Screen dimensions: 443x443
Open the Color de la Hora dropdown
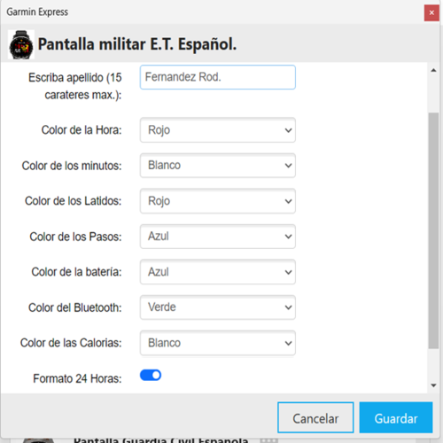click(218, 130)
